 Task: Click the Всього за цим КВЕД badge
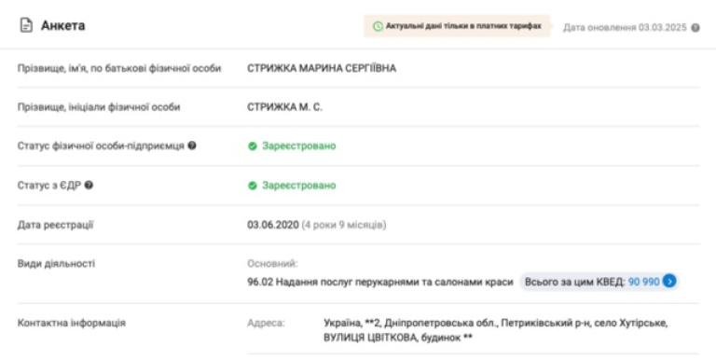(x=599, y=282)
